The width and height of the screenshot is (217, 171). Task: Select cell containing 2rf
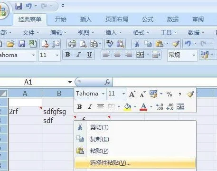coord(25,112)
